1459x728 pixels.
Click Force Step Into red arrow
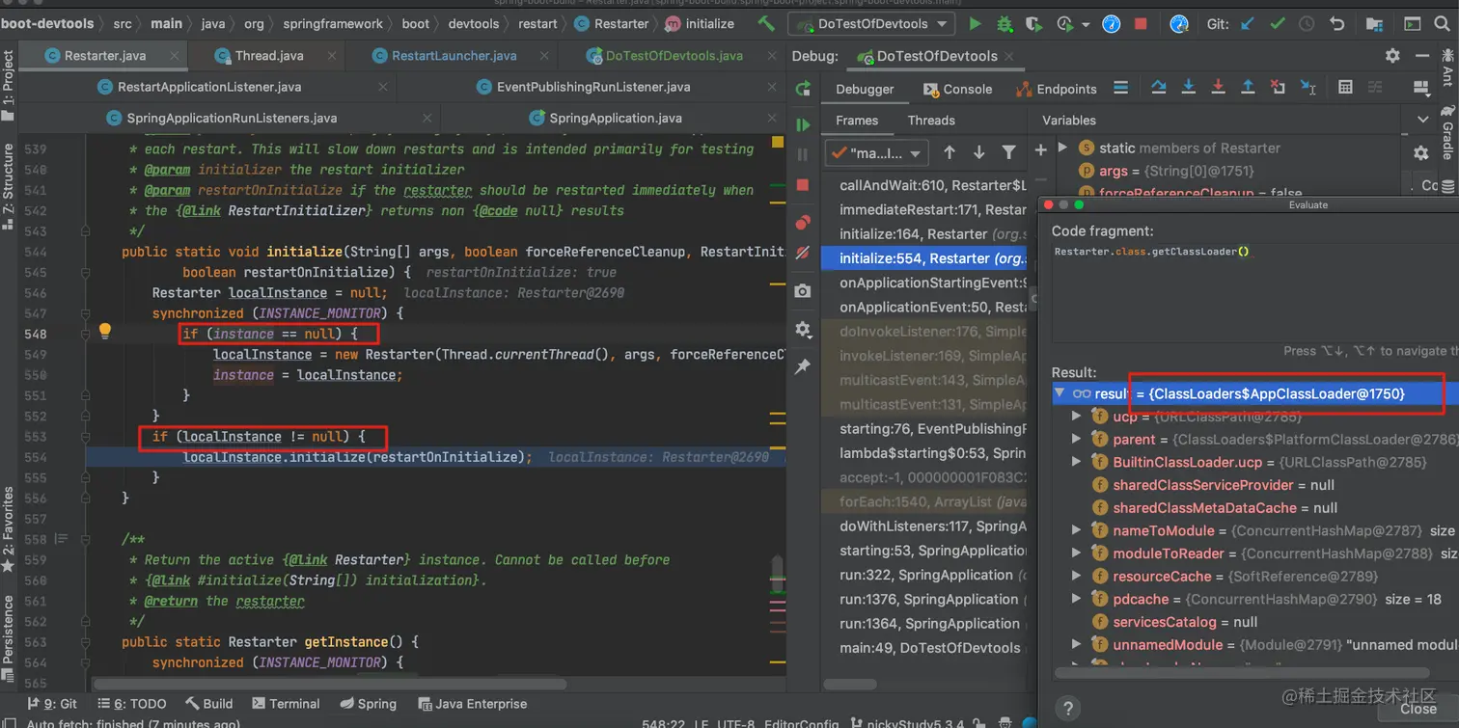(1218, 88)
